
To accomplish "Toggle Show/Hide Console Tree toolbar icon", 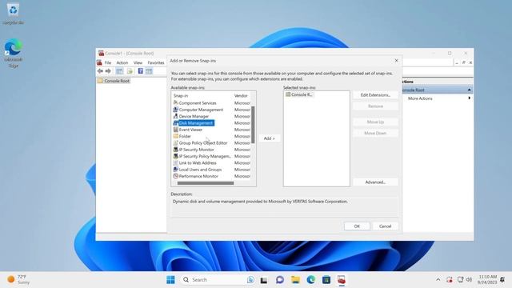I will tap(119, 71).
